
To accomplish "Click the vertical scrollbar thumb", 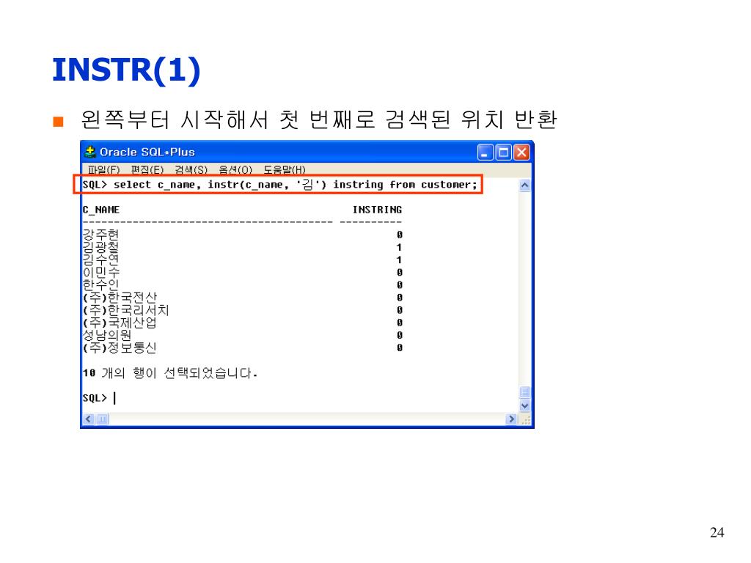I will 524,393.
